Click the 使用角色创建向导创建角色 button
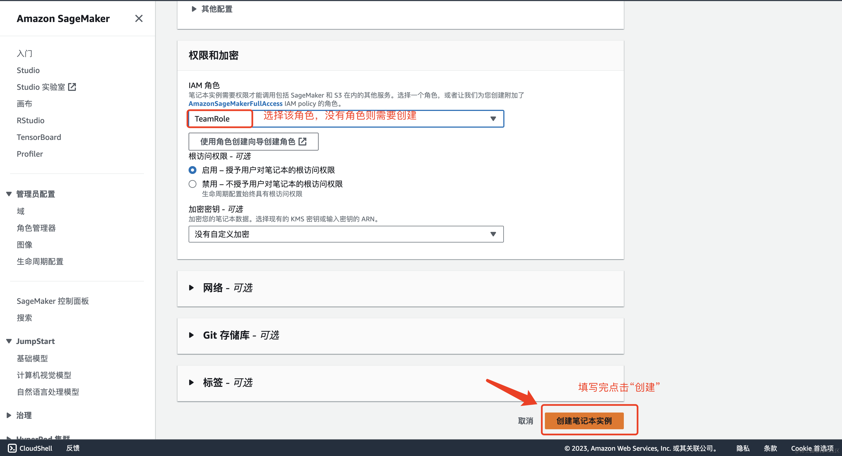 coord(253,141)
